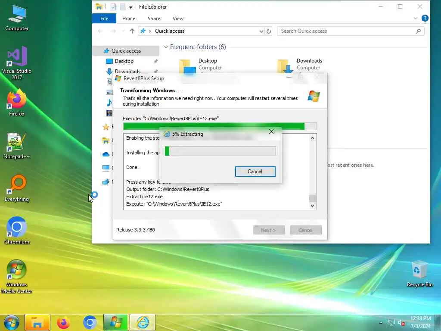
Task: Click the Back arrow in File Explorer
Action: (100, 31)
